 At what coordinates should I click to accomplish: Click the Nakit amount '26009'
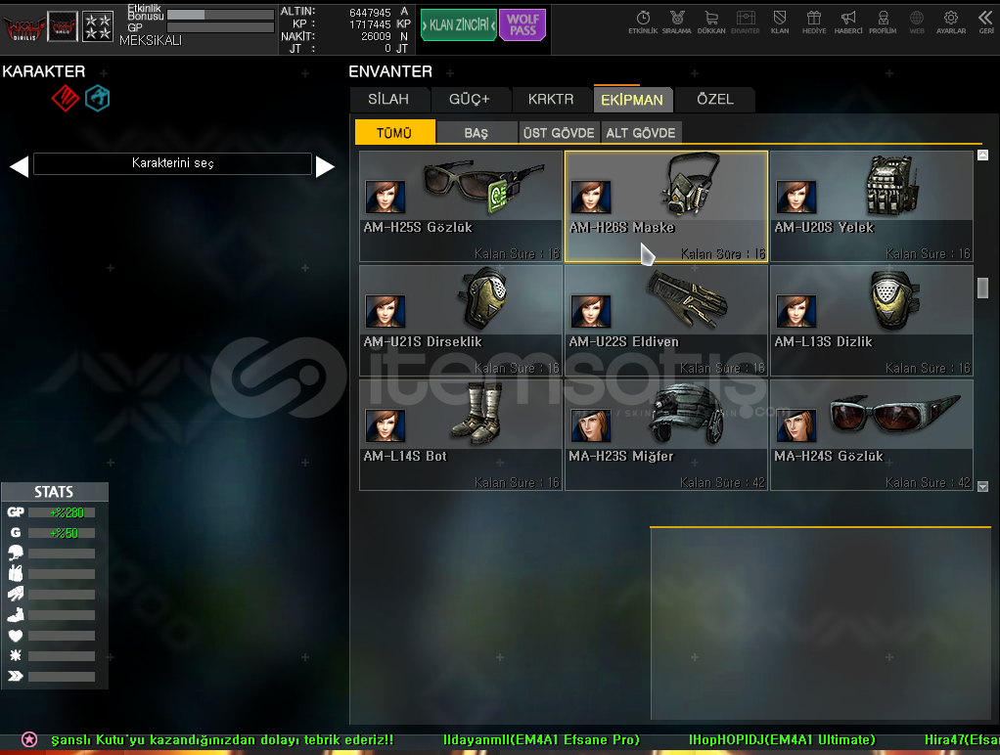coord(376,36)
